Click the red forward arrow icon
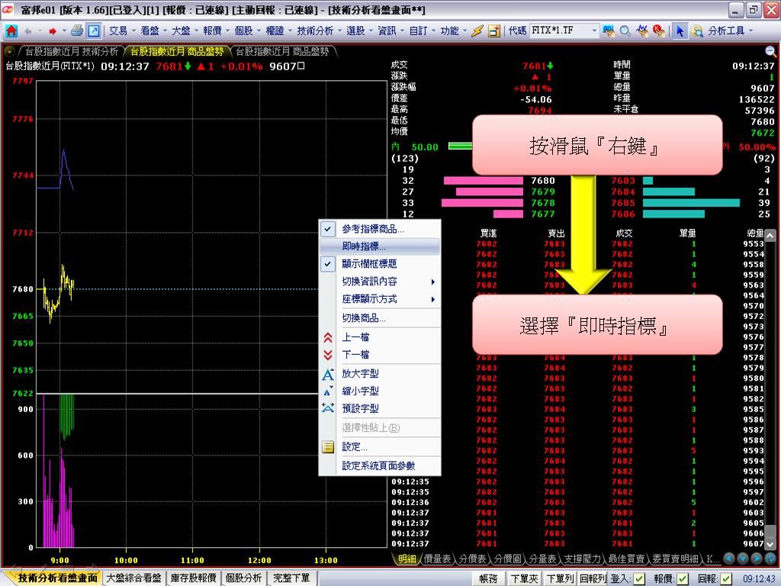Screen dimensions: 781x586 click(53, 31)
